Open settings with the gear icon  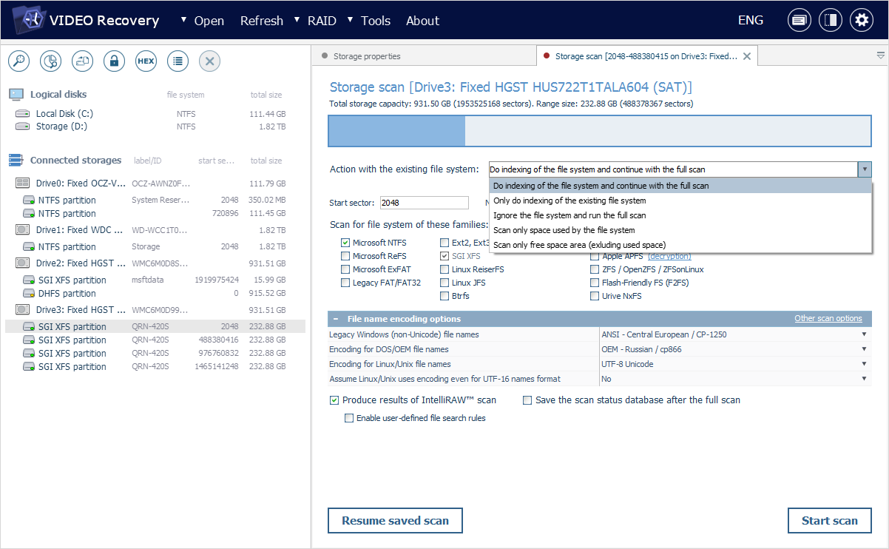861,21
